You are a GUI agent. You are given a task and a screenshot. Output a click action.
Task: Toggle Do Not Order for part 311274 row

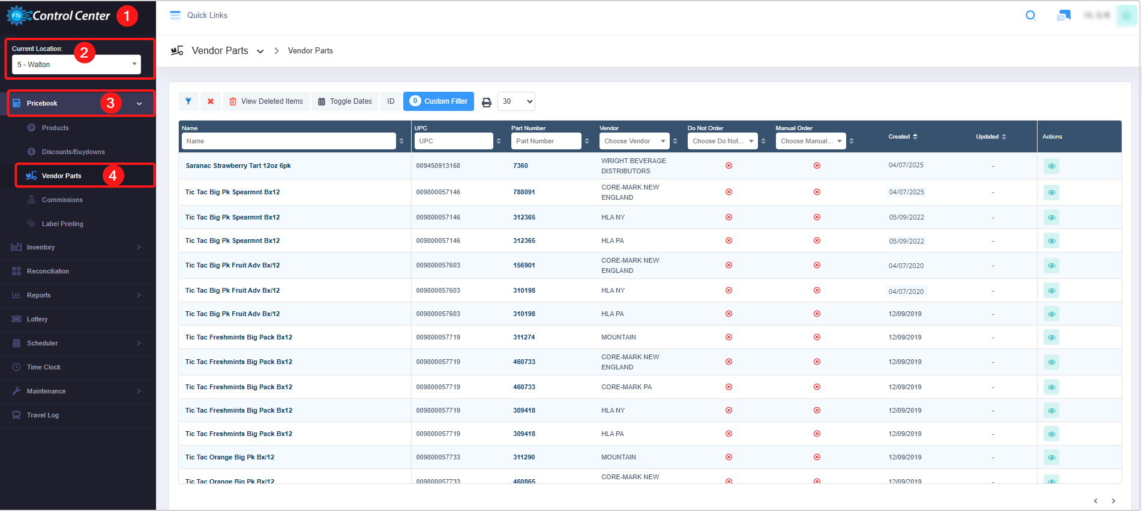(729, 337)
